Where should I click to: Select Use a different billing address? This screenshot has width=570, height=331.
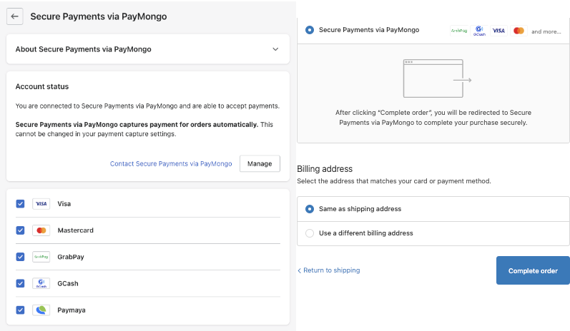[310, 233]
